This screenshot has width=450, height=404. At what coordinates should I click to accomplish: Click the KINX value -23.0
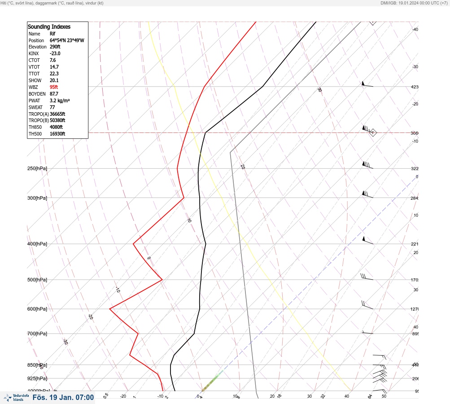click(55, 53)
